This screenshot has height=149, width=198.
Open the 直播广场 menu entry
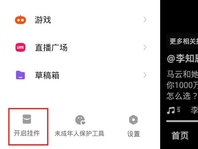[x=80, y=47]
